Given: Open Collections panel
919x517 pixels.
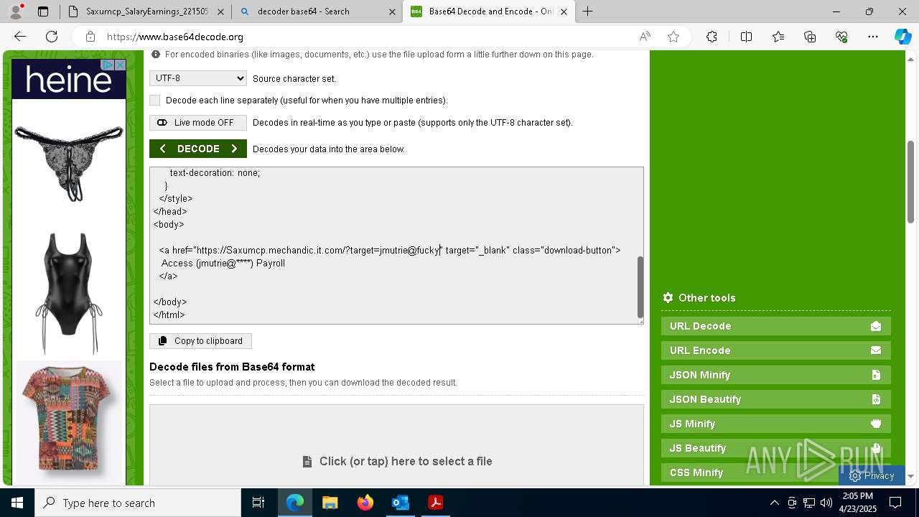Looking at the screenshot, I should (810, 37).
